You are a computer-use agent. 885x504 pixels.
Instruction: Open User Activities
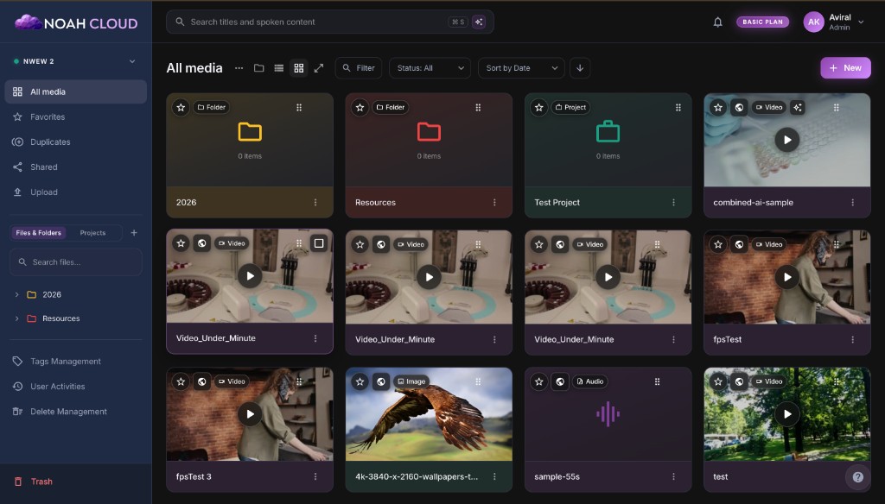[x=76, y=386]
